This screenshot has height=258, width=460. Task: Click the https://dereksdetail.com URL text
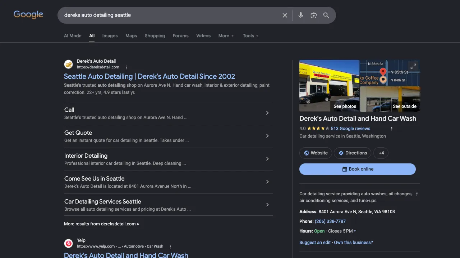point(98,67)
